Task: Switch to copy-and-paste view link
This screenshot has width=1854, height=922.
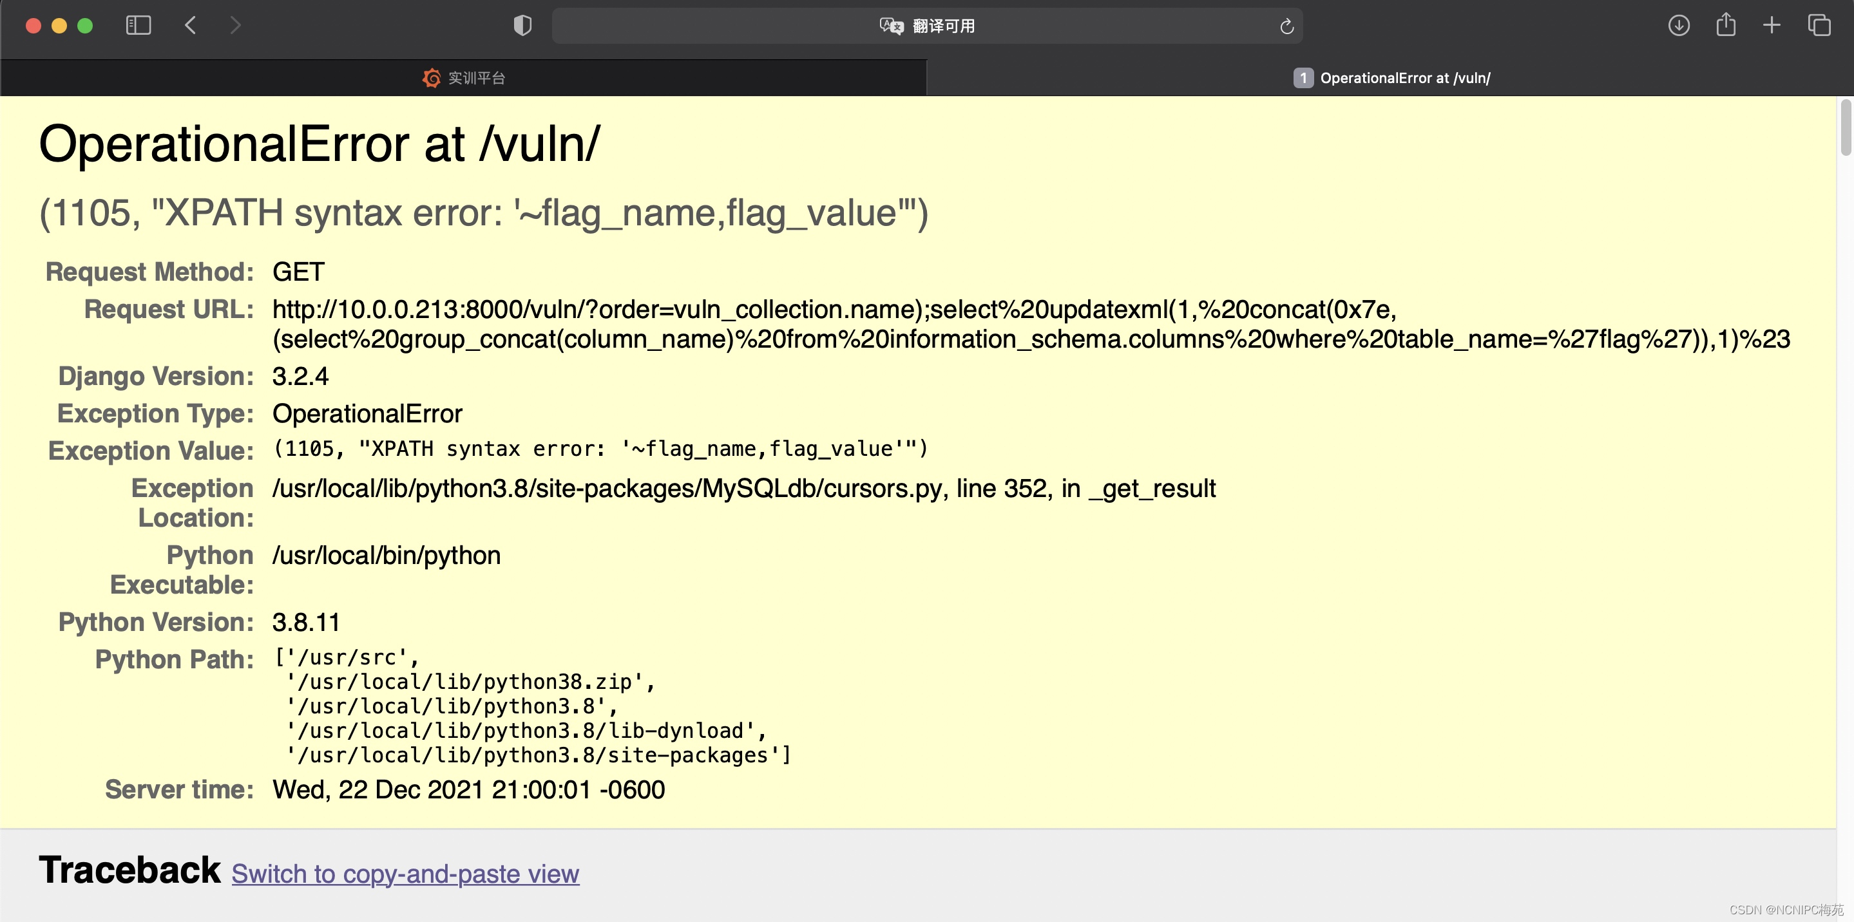Action: 405,874
